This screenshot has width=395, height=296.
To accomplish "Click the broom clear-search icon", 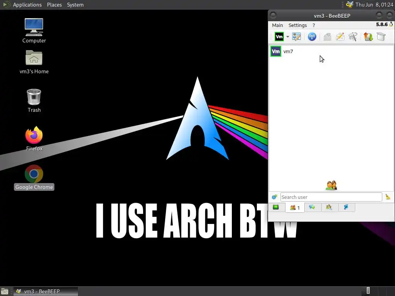I will tap(388, 197).
